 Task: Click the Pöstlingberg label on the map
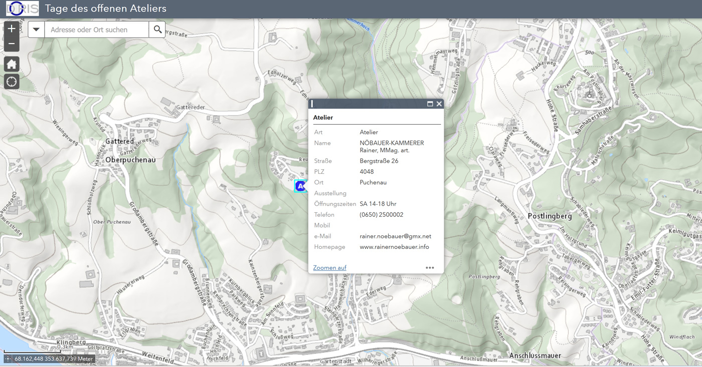pos(550,216)
